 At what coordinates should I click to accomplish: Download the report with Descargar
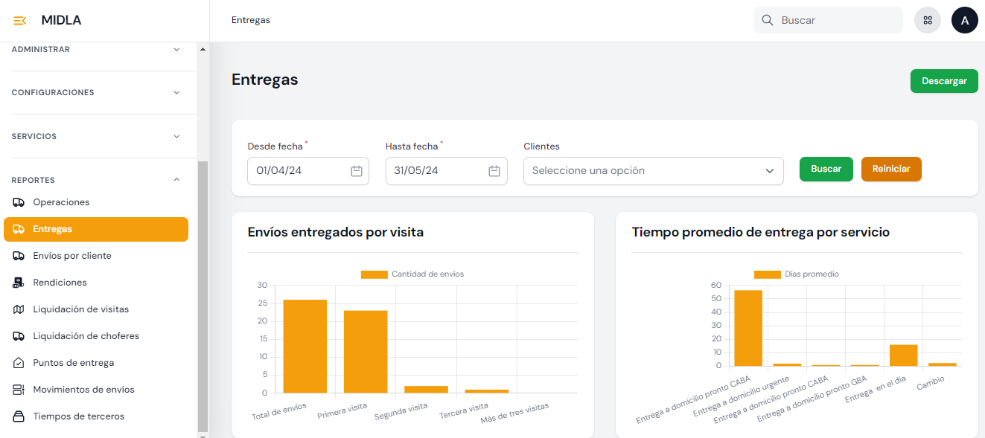(x=943, y=81)
